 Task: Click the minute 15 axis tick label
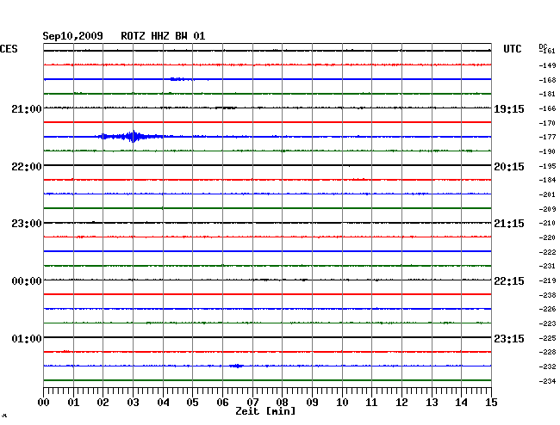tap(491, 403)
